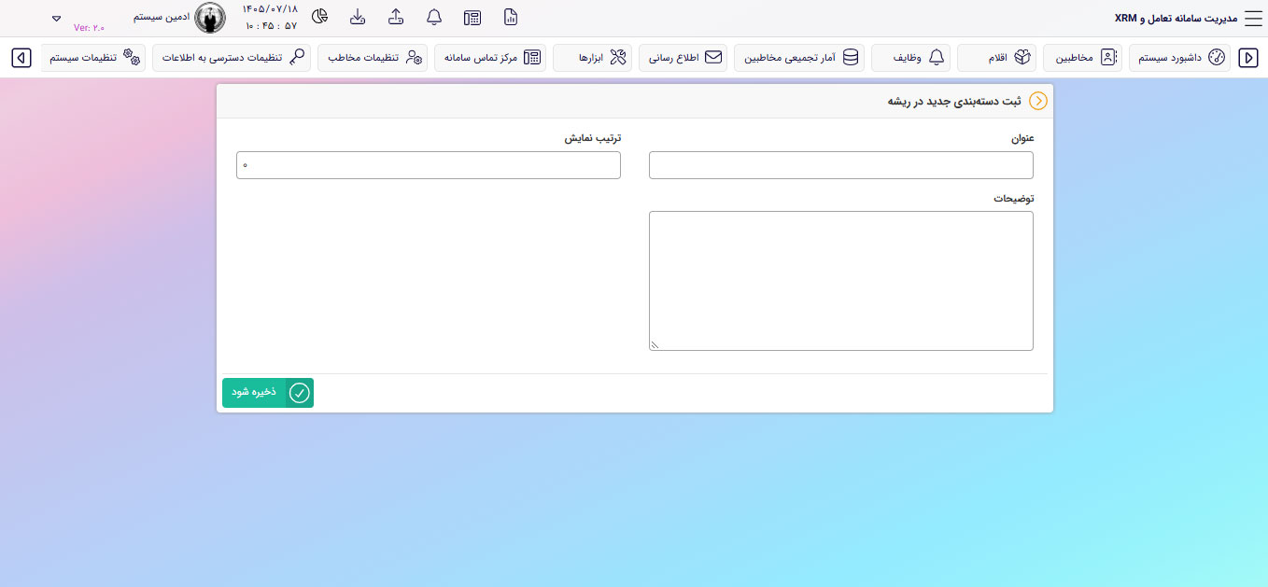Open تنظیمات مخاطب menu
The width and height of the screenshot is (1268, 587).
373,58
